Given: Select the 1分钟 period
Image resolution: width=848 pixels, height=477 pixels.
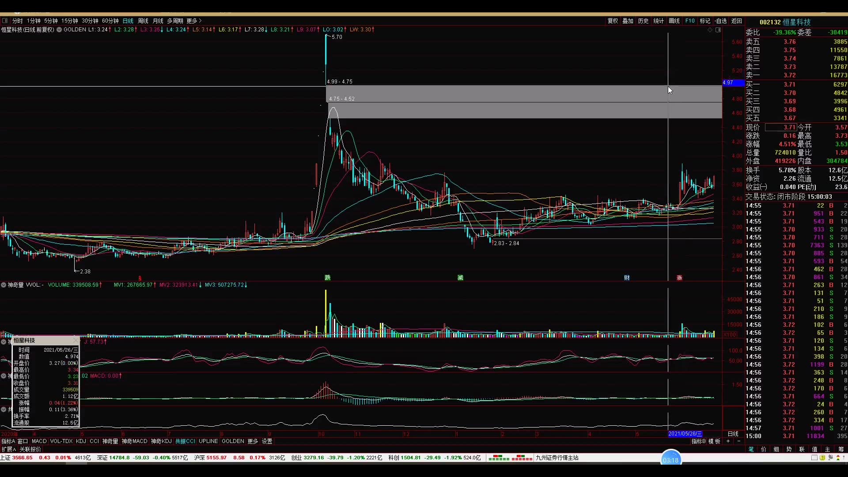Looking at the screenshot, I should click(x=34, y=21).
